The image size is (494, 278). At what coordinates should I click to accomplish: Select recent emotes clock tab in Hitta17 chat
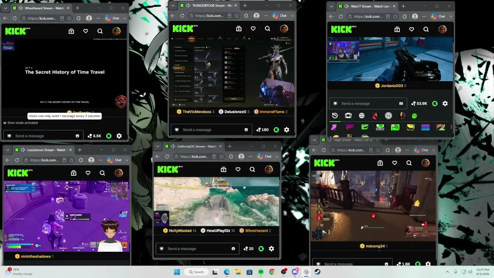tap(335, 115)
